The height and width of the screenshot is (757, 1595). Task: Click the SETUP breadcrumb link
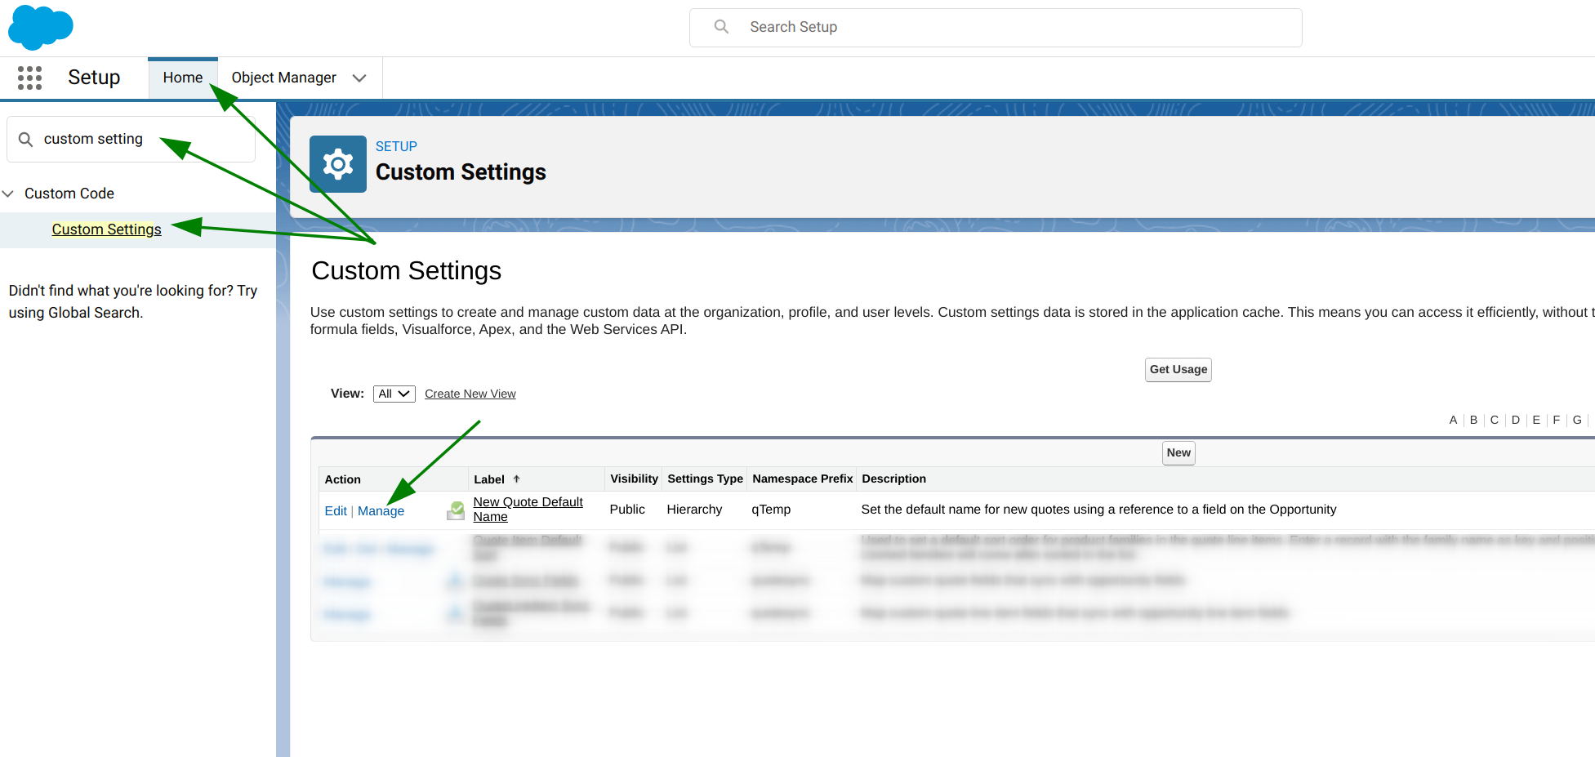(x=396, y=147)
